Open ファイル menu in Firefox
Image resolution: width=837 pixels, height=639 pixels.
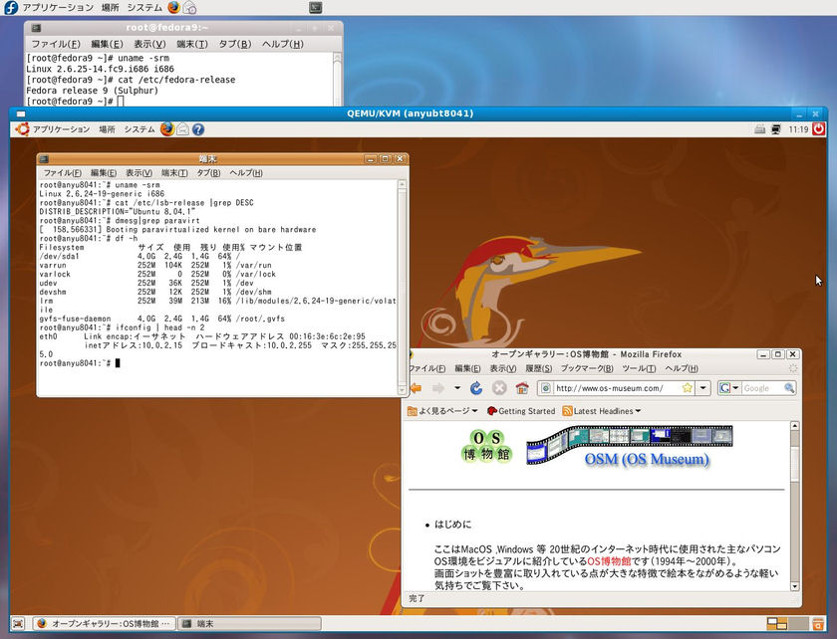[426, 368]
